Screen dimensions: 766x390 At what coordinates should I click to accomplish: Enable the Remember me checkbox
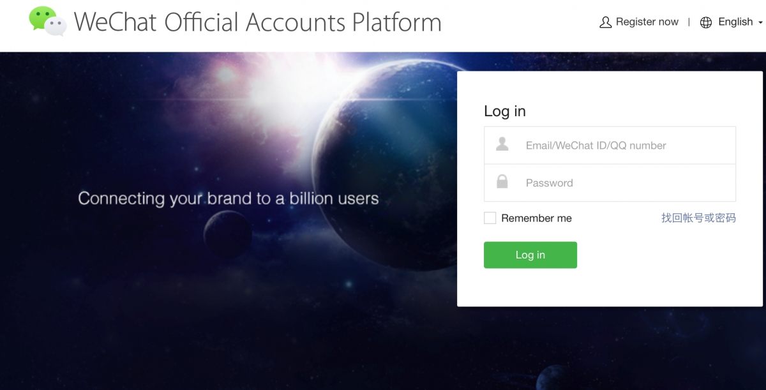click(x=490, y=218)
